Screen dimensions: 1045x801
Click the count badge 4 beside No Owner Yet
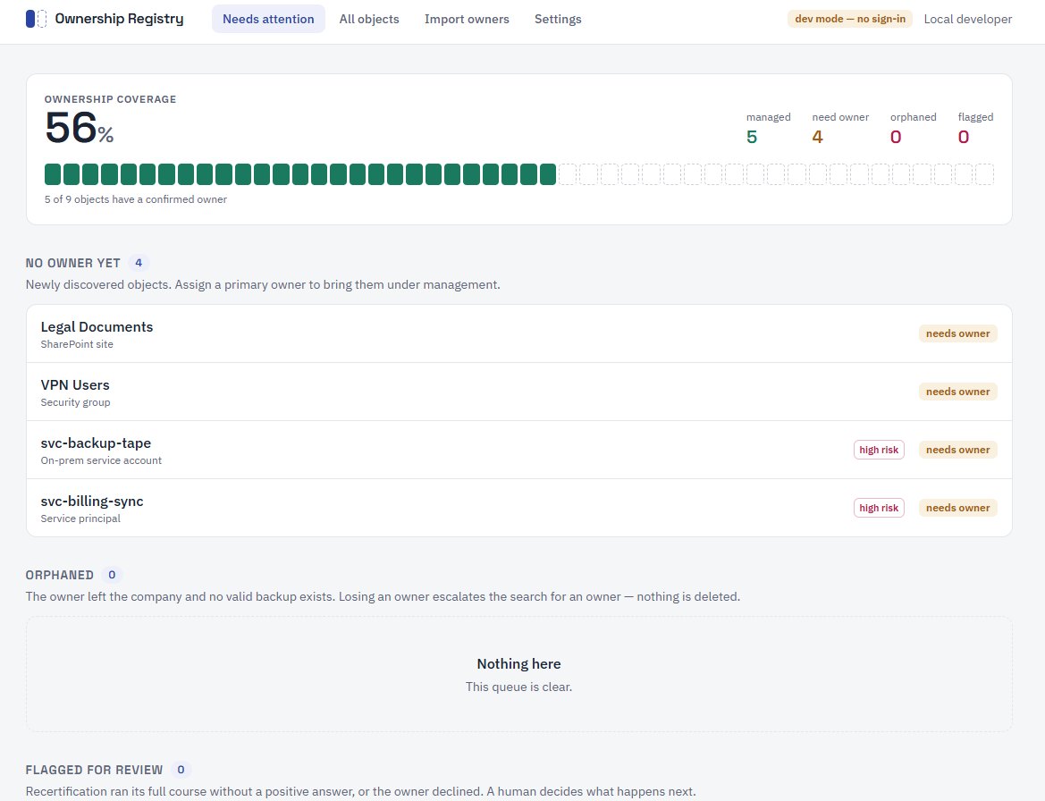click(139, 263)
